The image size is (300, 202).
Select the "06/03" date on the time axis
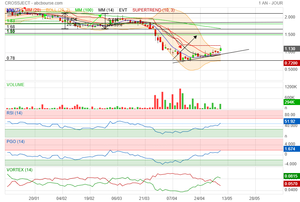coord(117,199)
